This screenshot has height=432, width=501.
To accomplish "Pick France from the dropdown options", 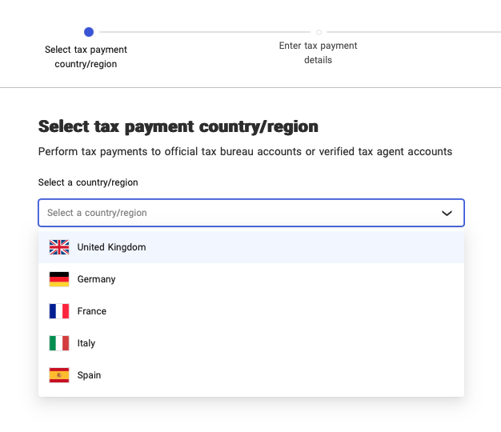I will 92,311.
